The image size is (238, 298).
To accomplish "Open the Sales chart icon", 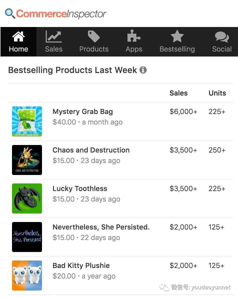I will coord(53,37).
